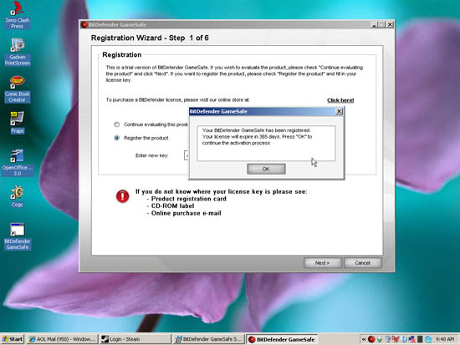Click the green and white tray icon
460x345 pixels.
pyautogui.click(x=380, y=339)
